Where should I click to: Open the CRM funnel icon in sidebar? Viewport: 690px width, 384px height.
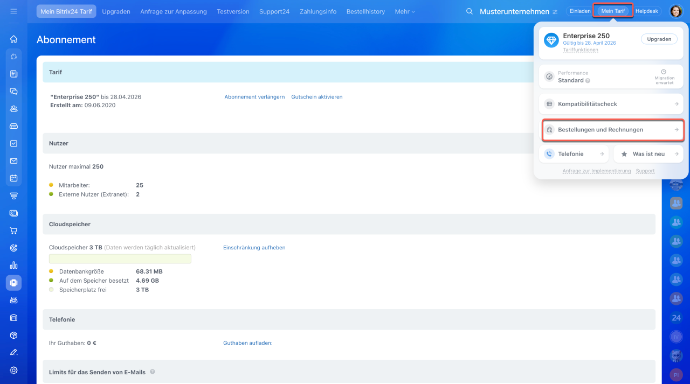click(x=13, y=196)
